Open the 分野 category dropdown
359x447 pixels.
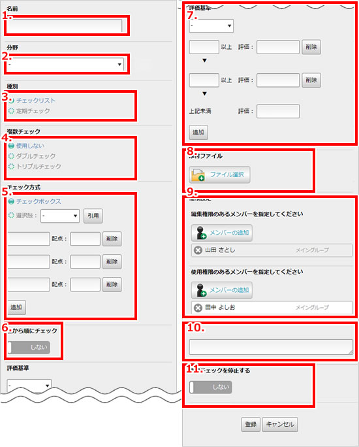[x=65, y=65]
